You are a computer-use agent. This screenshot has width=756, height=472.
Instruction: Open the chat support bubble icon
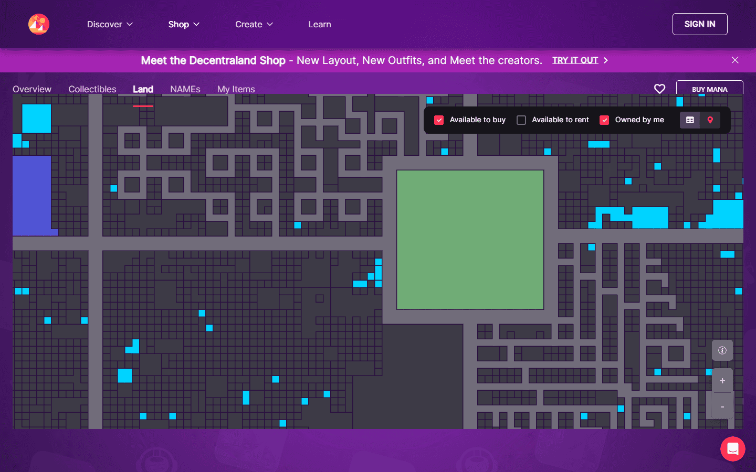tap(733, 449)
